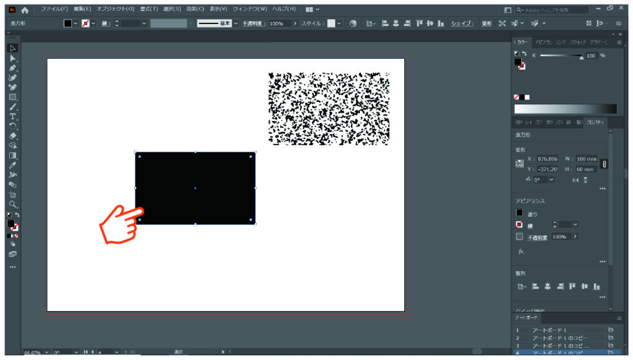This screenshot has height=360, width=633.
Task: Open the スタイル graphic style dropdown
Action: 339,23
